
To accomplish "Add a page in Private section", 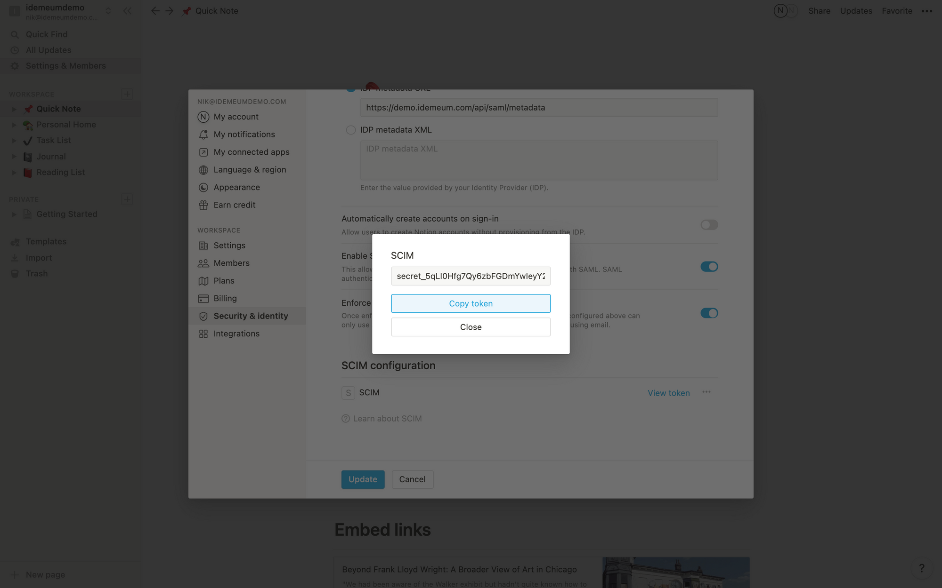I will tap(127, 199).
